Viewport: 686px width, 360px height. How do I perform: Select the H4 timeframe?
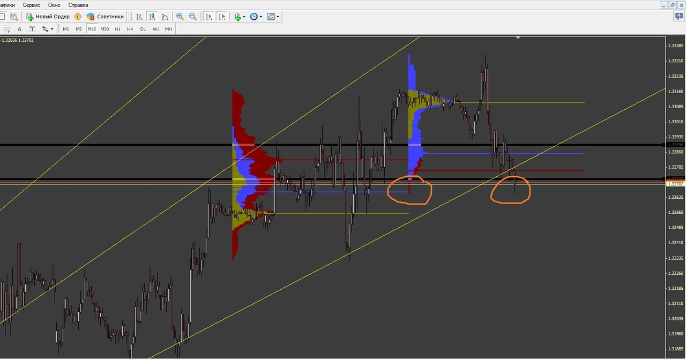pyautogui.click(x=130, y=29)
